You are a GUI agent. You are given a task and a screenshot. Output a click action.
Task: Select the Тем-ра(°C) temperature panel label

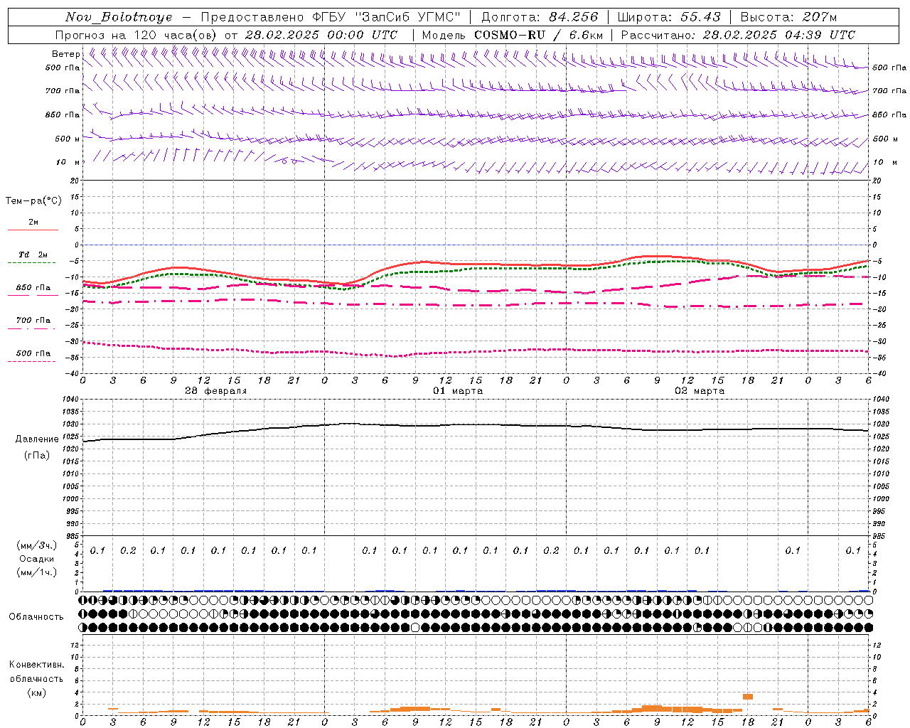pyautogui.click(x=33, y=201)
